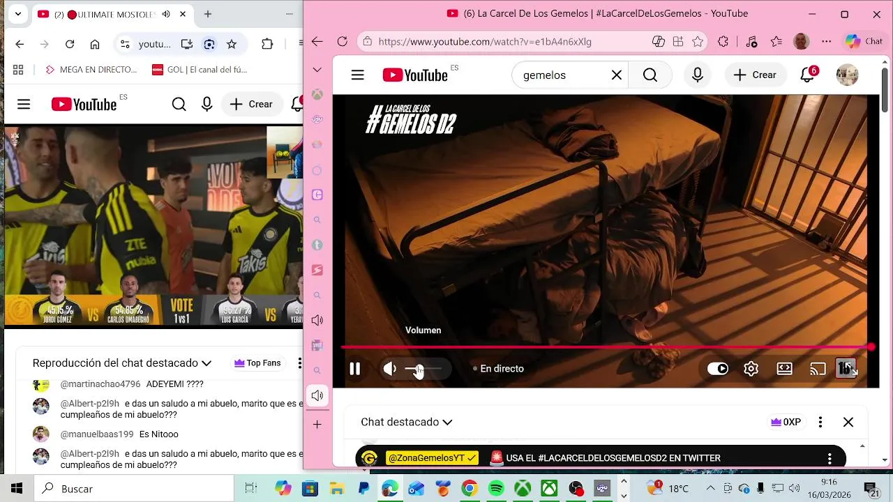Image resolution: width=893 pixels, height=502 pixels.
Task: Open the Windows Start menu
Action: click(x=17, y=489)
